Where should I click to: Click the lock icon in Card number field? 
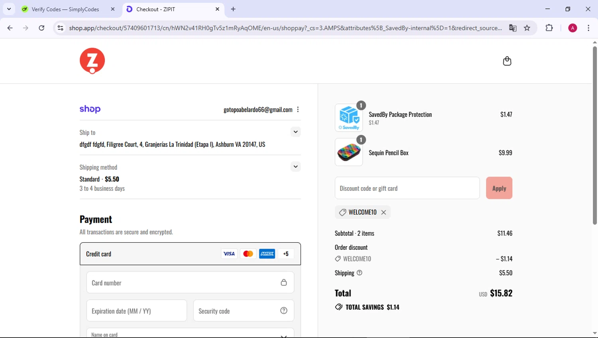pos(284,283)
